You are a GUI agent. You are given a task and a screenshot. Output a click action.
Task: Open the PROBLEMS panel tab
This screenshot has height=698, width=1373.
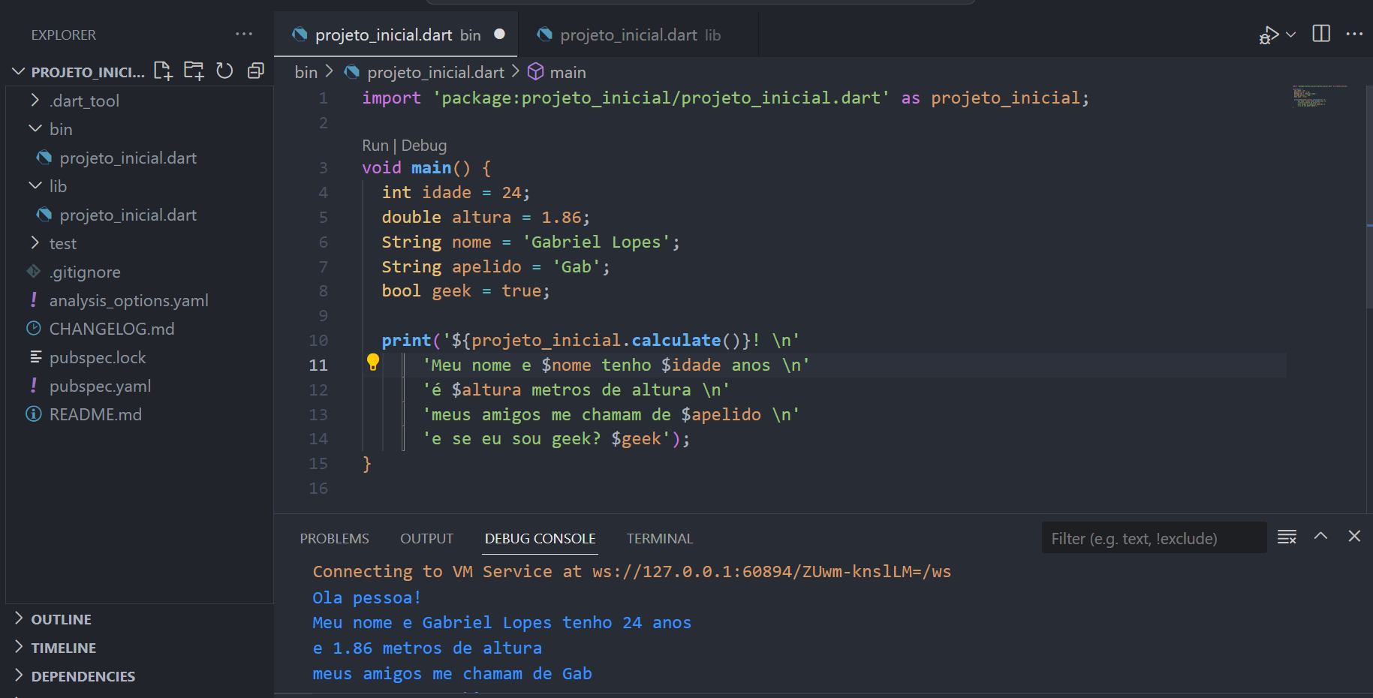[x=334, y=538]
